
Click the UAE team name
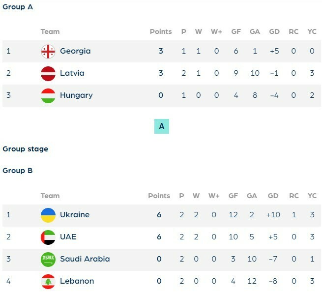click(68, 237)
